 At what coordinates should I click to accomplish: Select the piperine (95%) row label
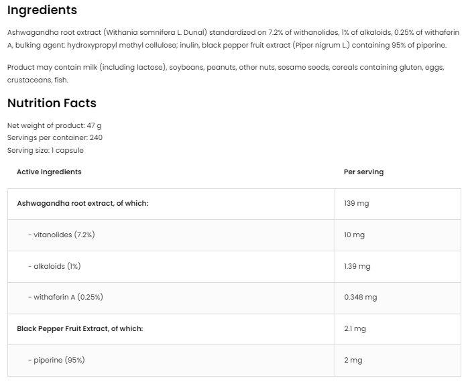(x=56, y=360)
